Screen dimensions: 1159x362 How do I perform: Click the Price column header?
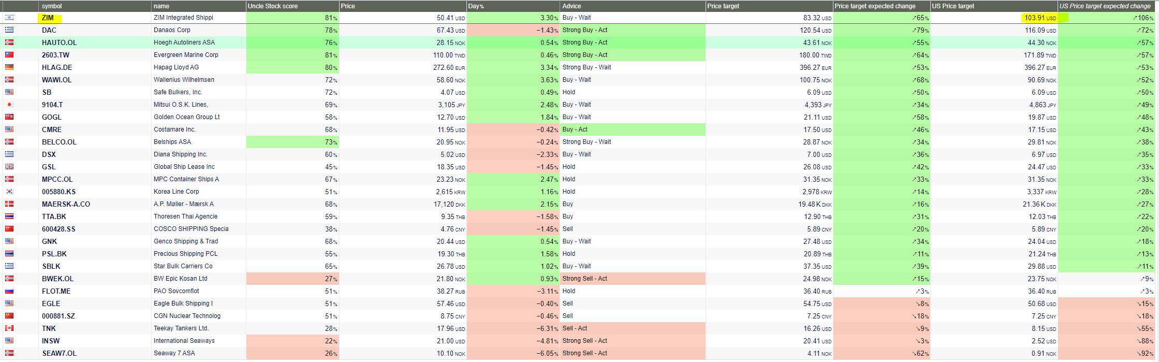[x=403, y=6]
